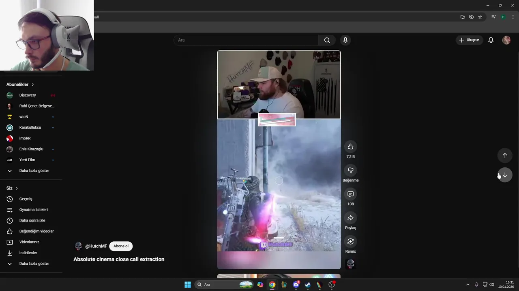The image size is (519, 291).
Task: Click the YouTube search magnifier button
Action: pyautogui.click(x=327, y=40)
